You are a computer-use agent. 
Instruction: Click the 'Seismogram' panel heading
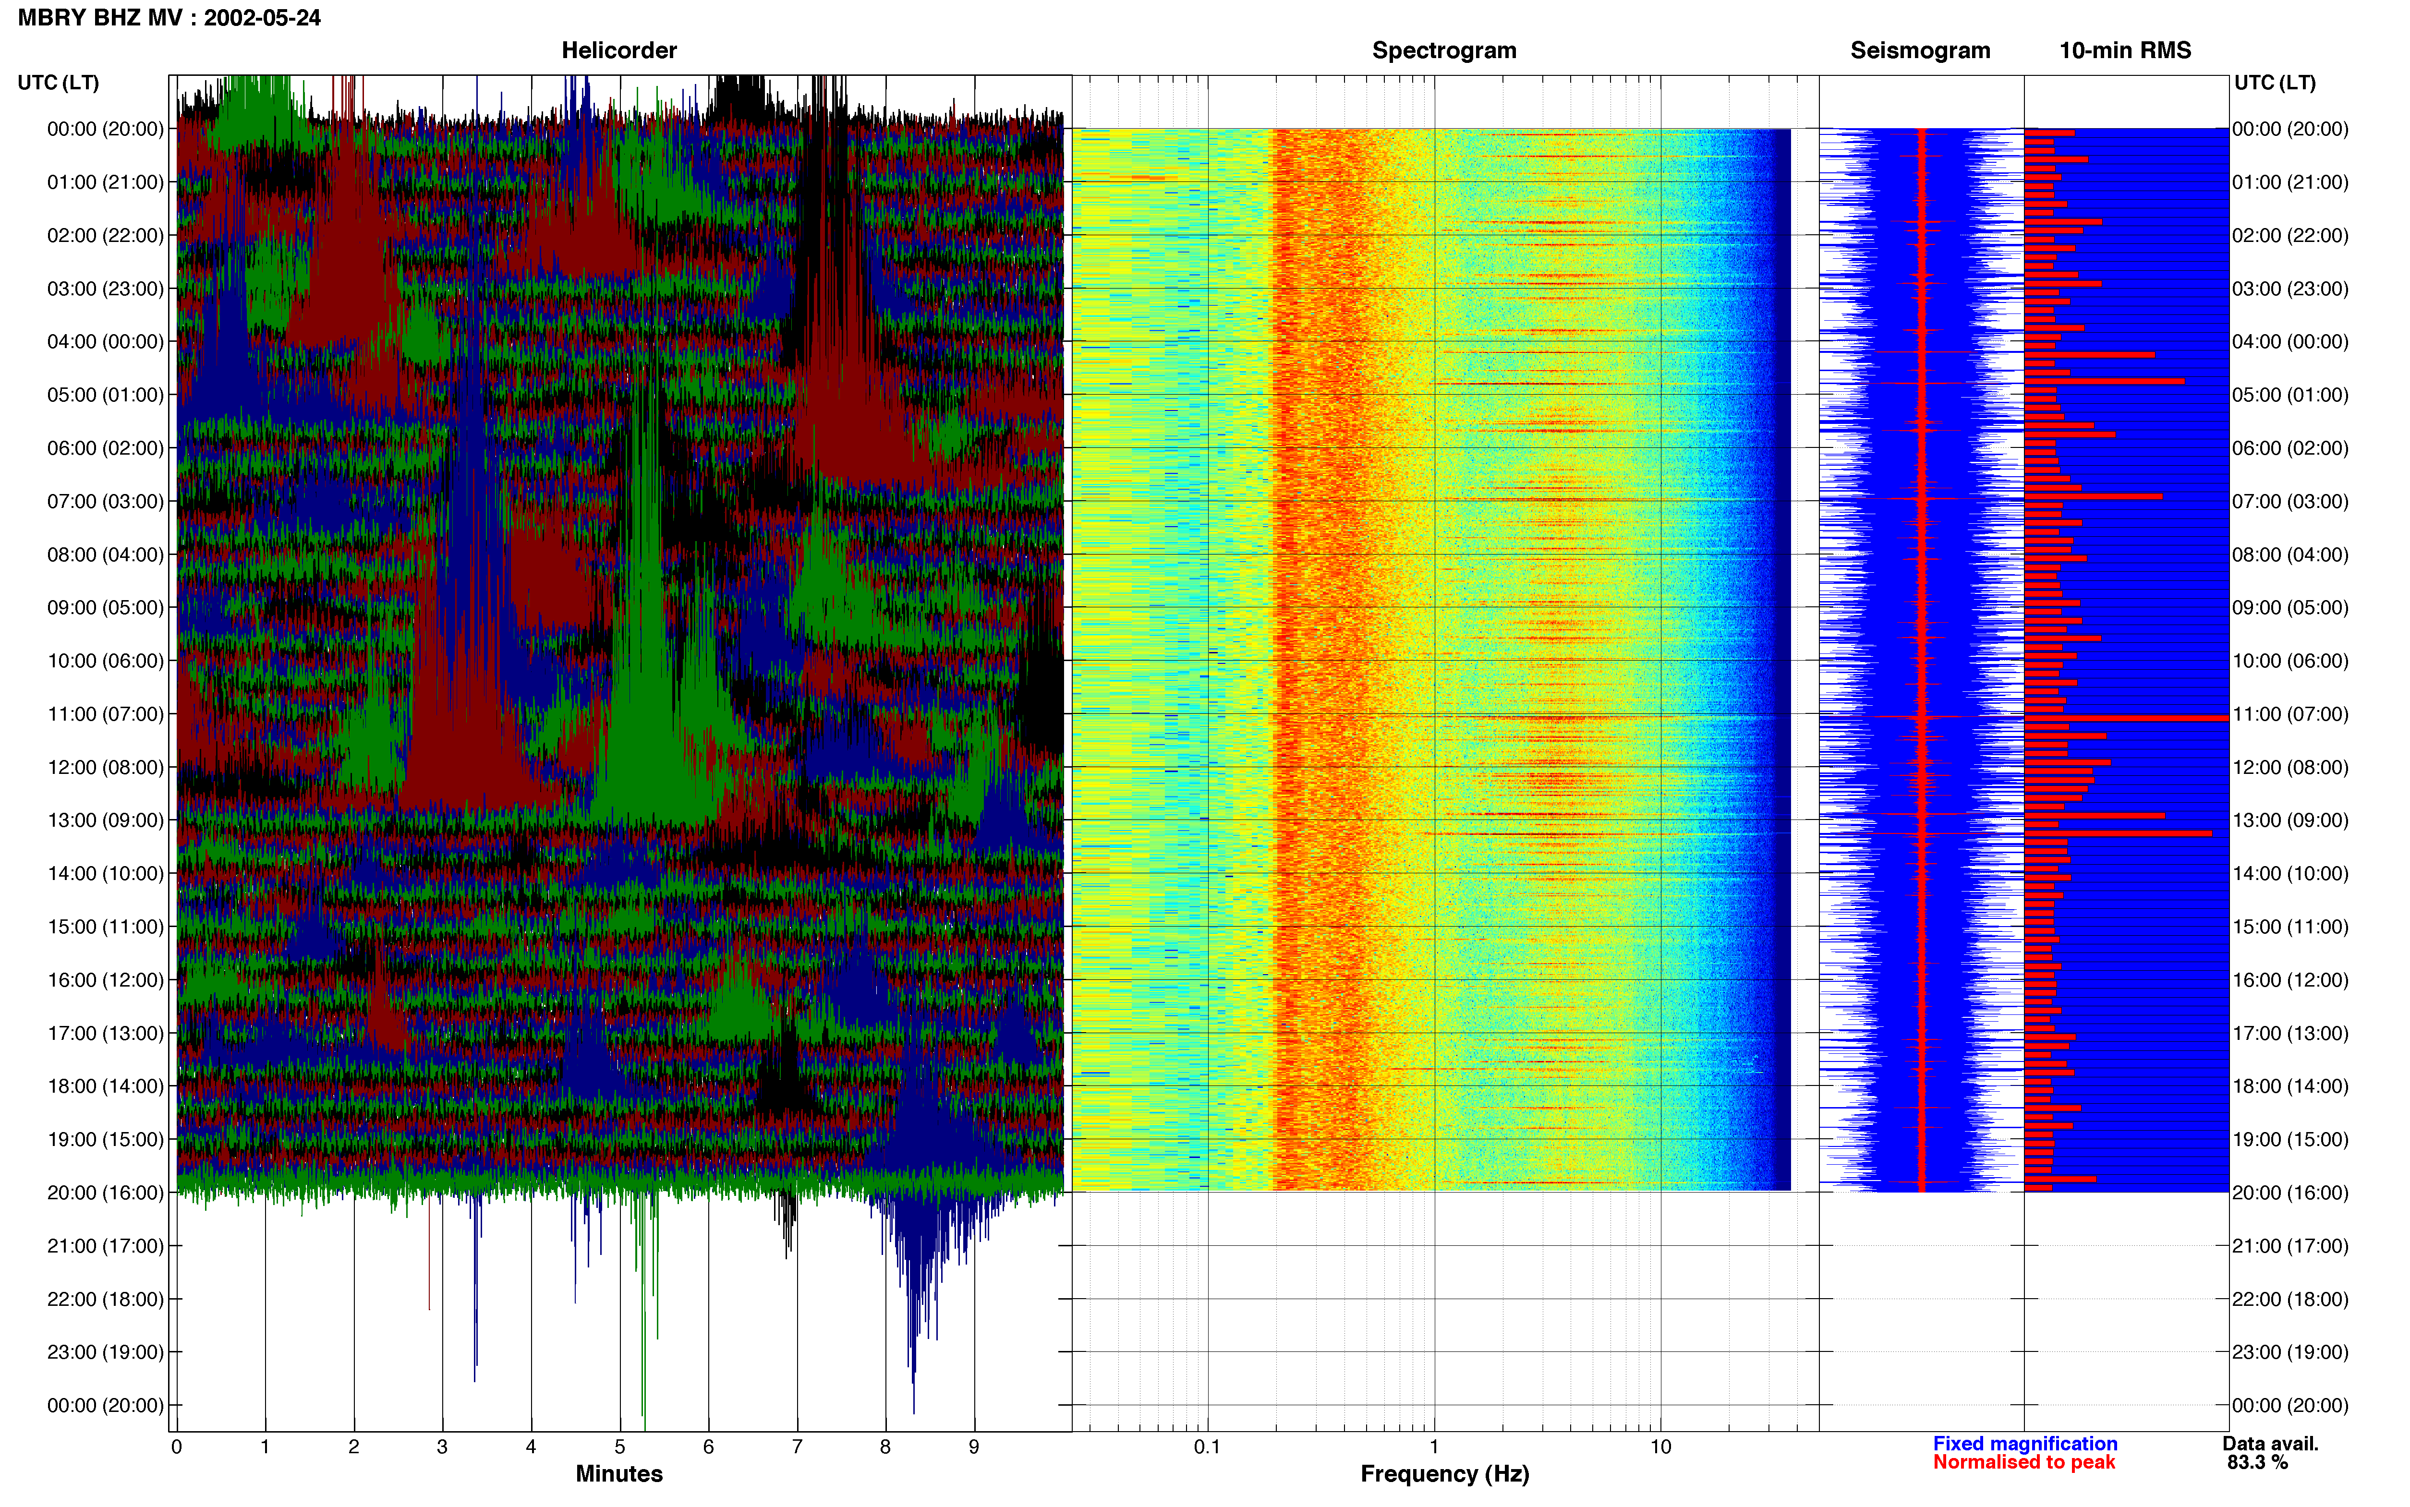(1920, 51)
